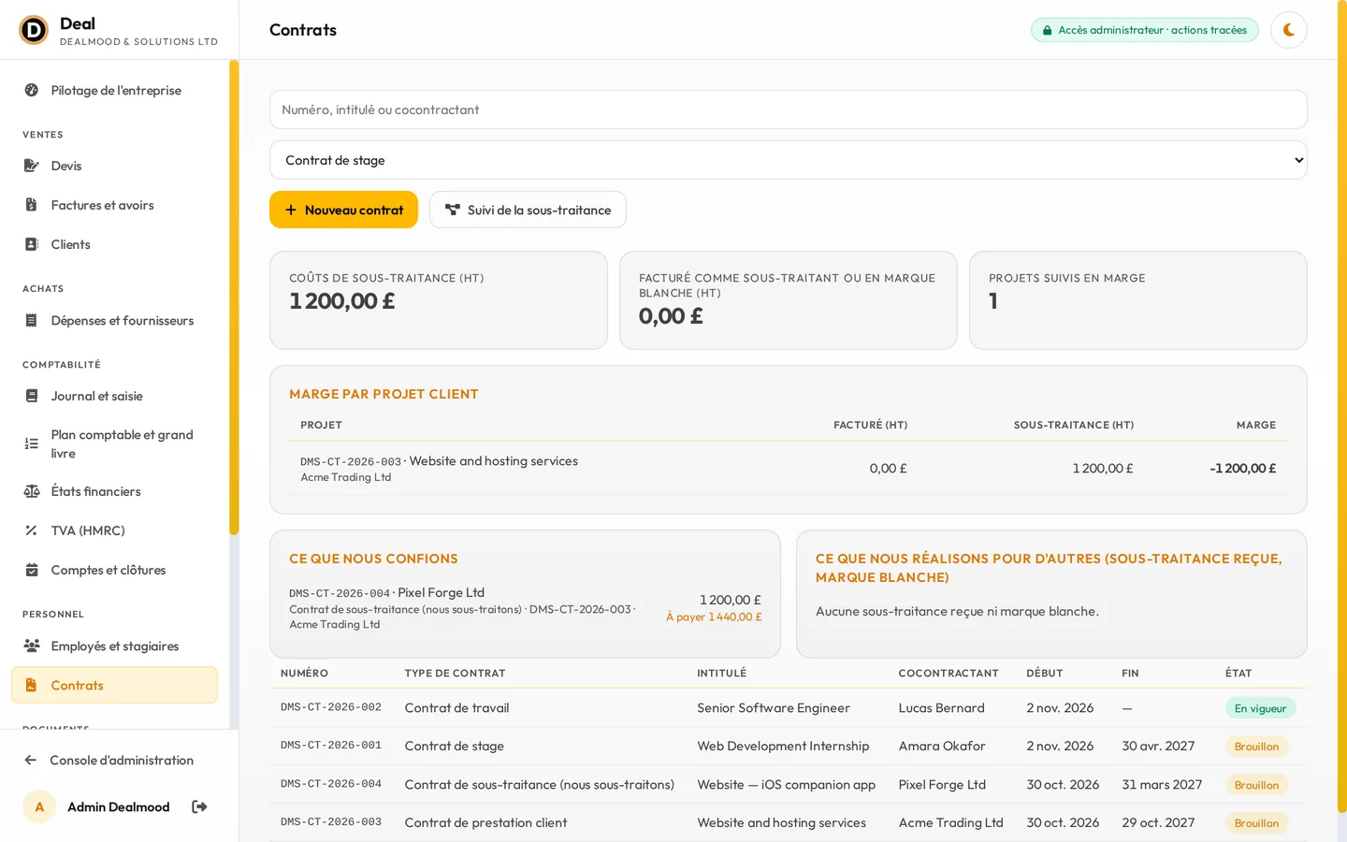Open Employés et stagiaires section
Screen dimensions: 1347x842
[x=115, y=646]
